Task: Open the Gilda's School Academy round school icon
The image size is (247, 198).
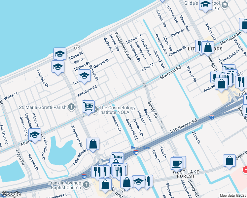Action: pos(225,5)
